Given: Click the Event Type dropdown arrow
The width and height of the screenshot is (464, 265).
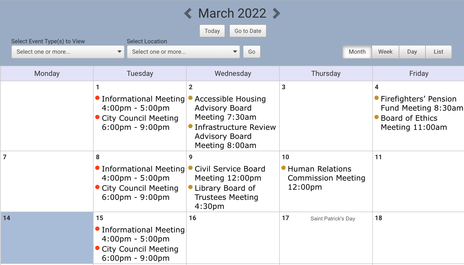Looking at the screenshot, I should [x=120, y=52].
